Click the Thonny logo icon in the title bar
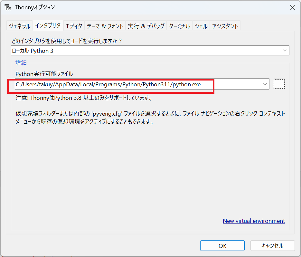The image size is (301, 257). (x=8, y=7)
